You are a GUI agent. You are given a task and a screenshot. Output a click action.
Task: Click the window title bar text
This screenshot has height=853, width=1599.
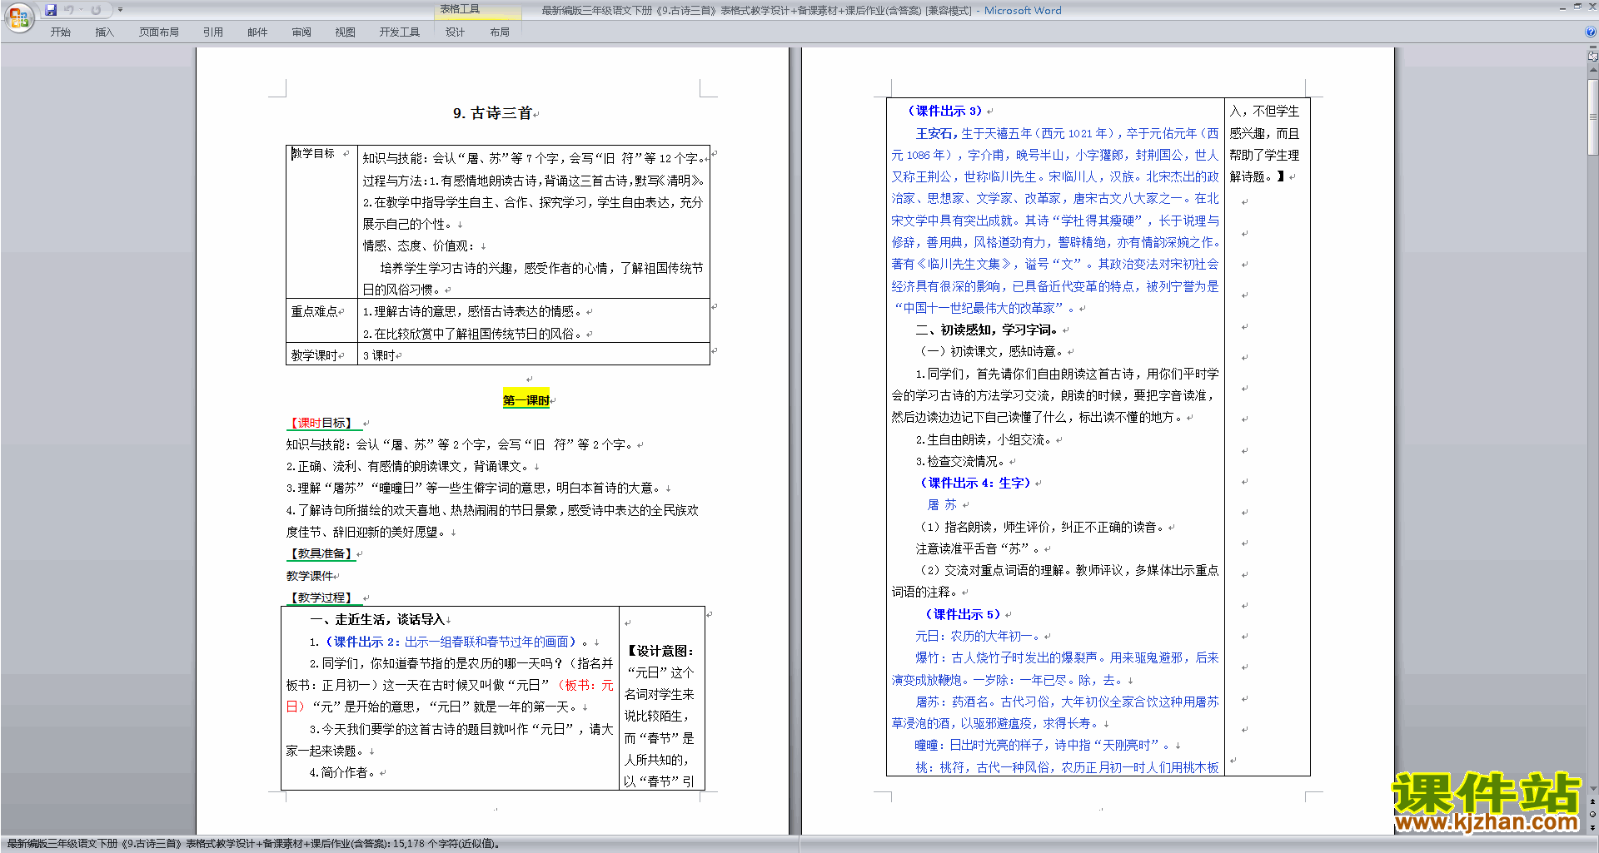tap(801, 10)
